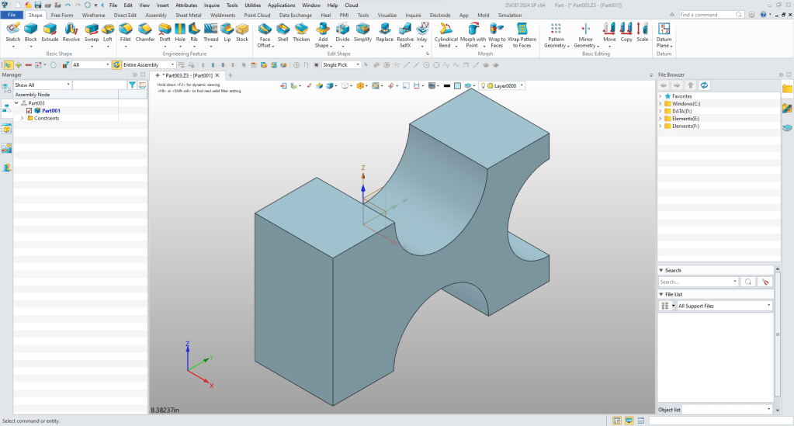
Task: Toggle the Entire Assembly scope button
Action: click(117, 65)
